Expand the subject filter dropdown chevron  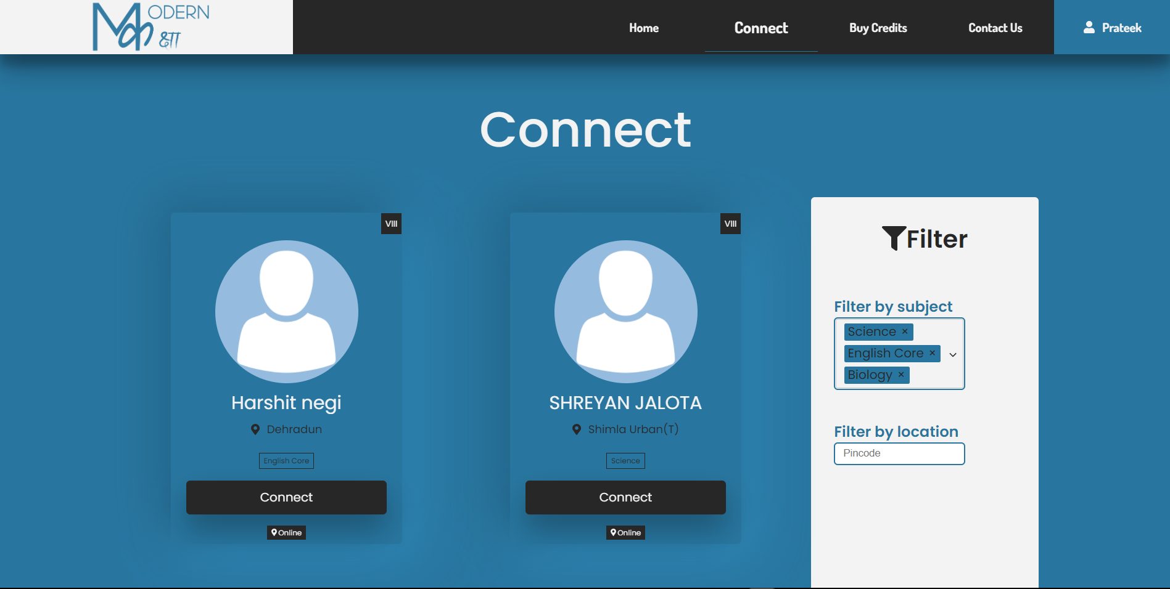pyautogui.click(x=953, y=354)
